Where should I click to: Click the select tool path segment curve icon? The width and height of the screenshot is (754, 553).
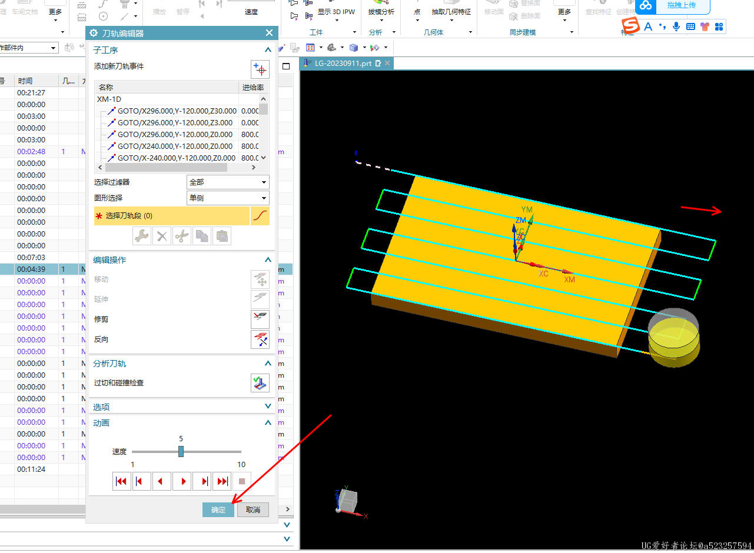(x=260, y=216)
